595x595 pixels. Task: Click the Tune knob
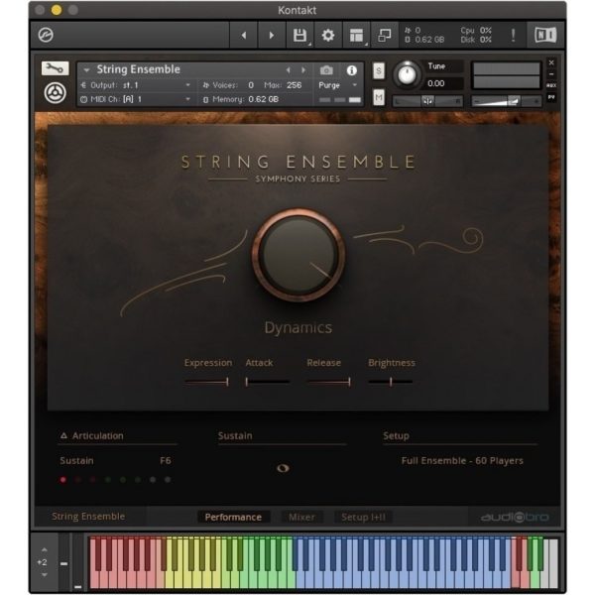pyautogui.click(x=407, y=73)
